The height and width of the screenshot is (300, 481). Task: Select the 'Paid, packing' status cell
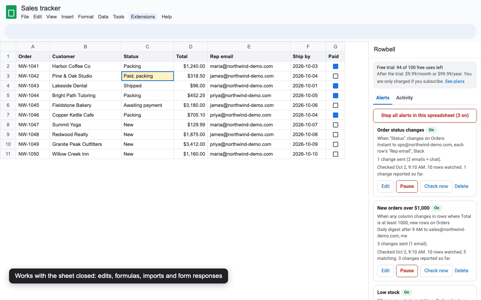coord(147,76)
